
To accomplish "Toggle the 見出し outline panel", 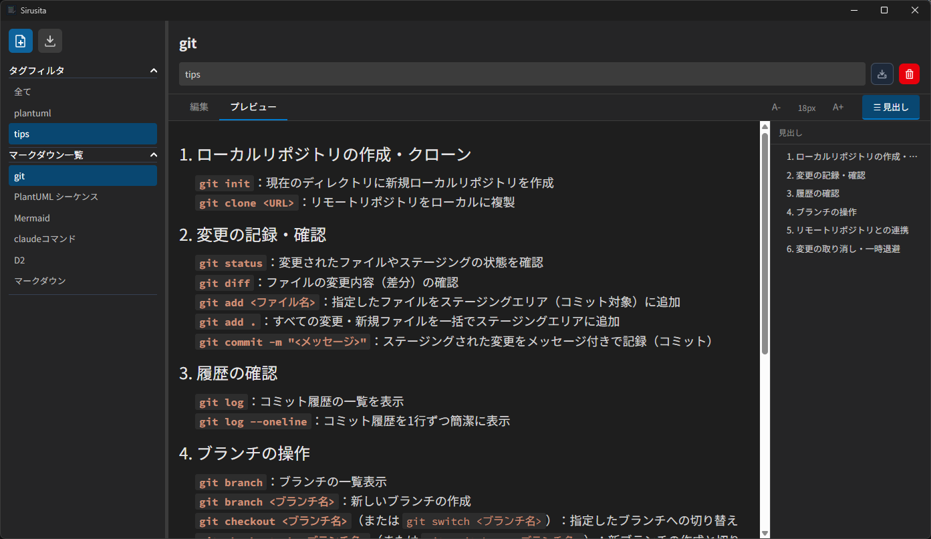I will [x=891, y=107].
